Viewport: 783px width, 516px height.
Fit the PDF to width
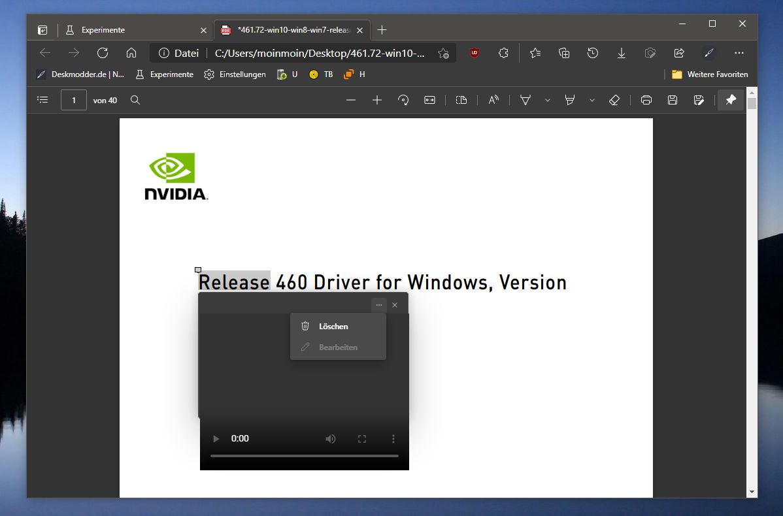429,100
